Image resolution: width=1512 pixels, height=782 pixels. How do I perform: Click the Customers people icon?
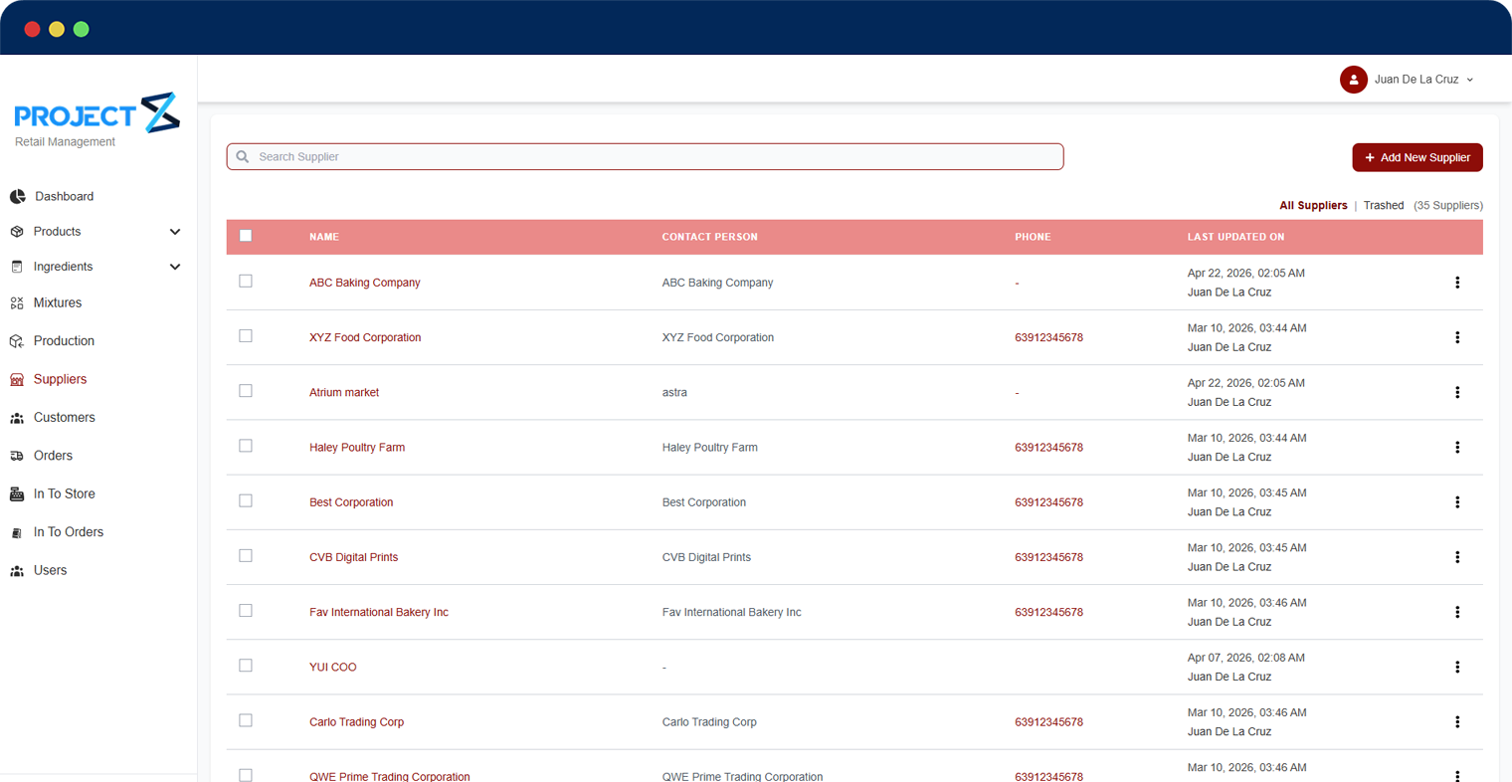click(x=17, y=418)
